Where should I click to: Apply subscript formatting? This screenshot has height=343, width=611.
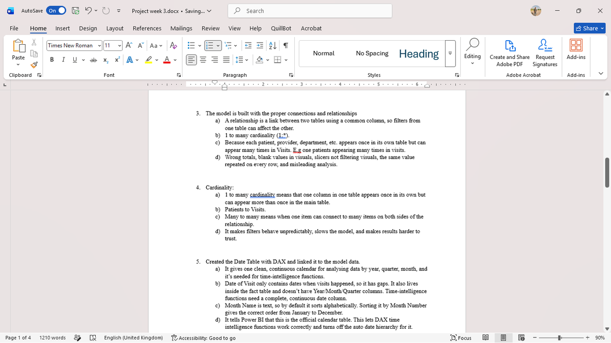click(x=105, y=60)
